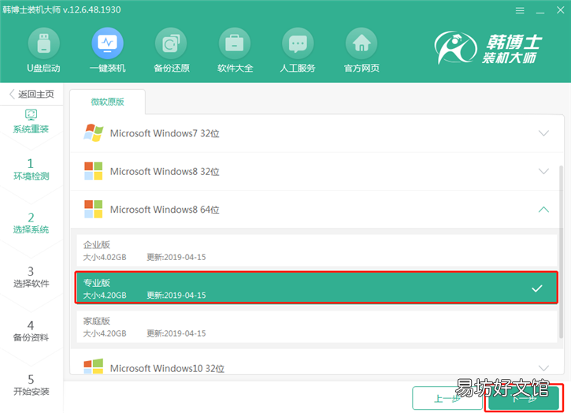Click step 3 选择软件
The height and width of the screenshot is (413, 571).
pos(31,277)
